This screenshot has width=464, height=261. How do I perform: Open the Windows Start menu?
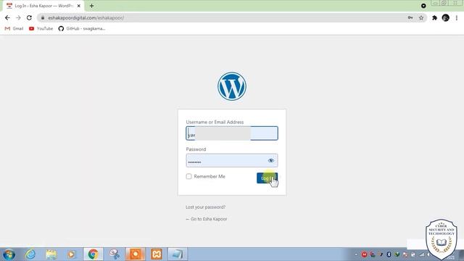9,254
